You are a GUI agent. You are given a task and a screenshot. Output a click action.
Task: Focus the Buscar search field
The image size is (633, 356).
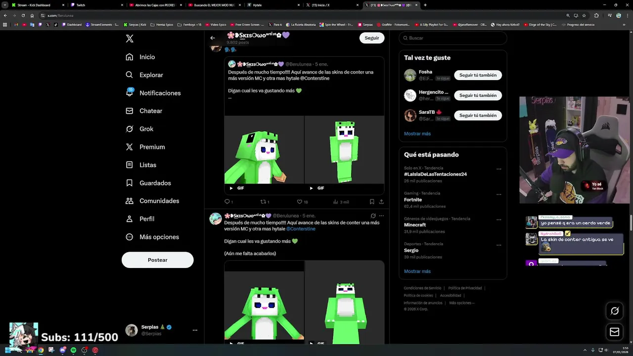point(453,38)
